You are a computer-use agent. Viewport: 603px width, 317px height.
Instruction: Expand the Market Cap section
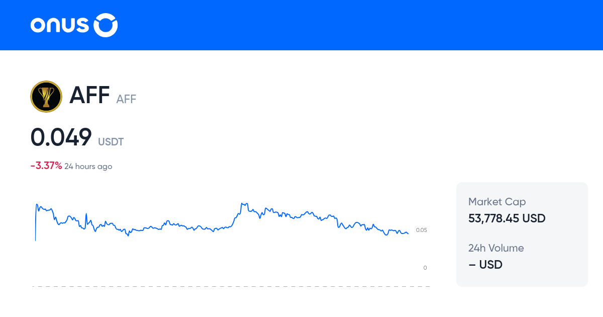tap(497, 201)
